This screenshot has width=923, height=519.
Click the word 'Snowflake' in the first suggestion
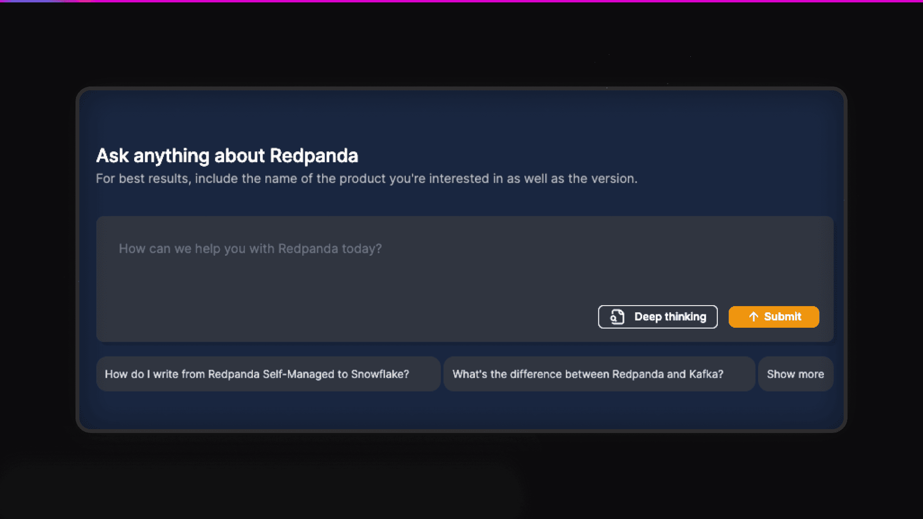coord(376,374)
